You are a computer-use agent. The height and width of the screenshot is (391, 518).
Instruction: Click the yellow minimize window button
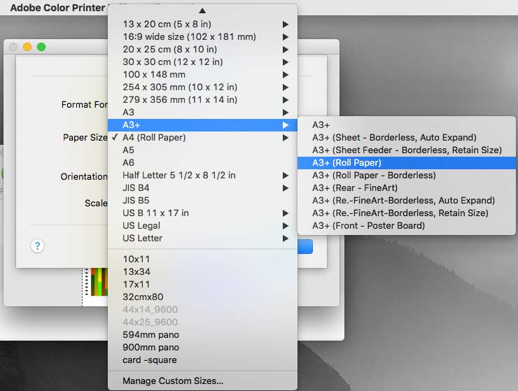click(x=27, y=48)
